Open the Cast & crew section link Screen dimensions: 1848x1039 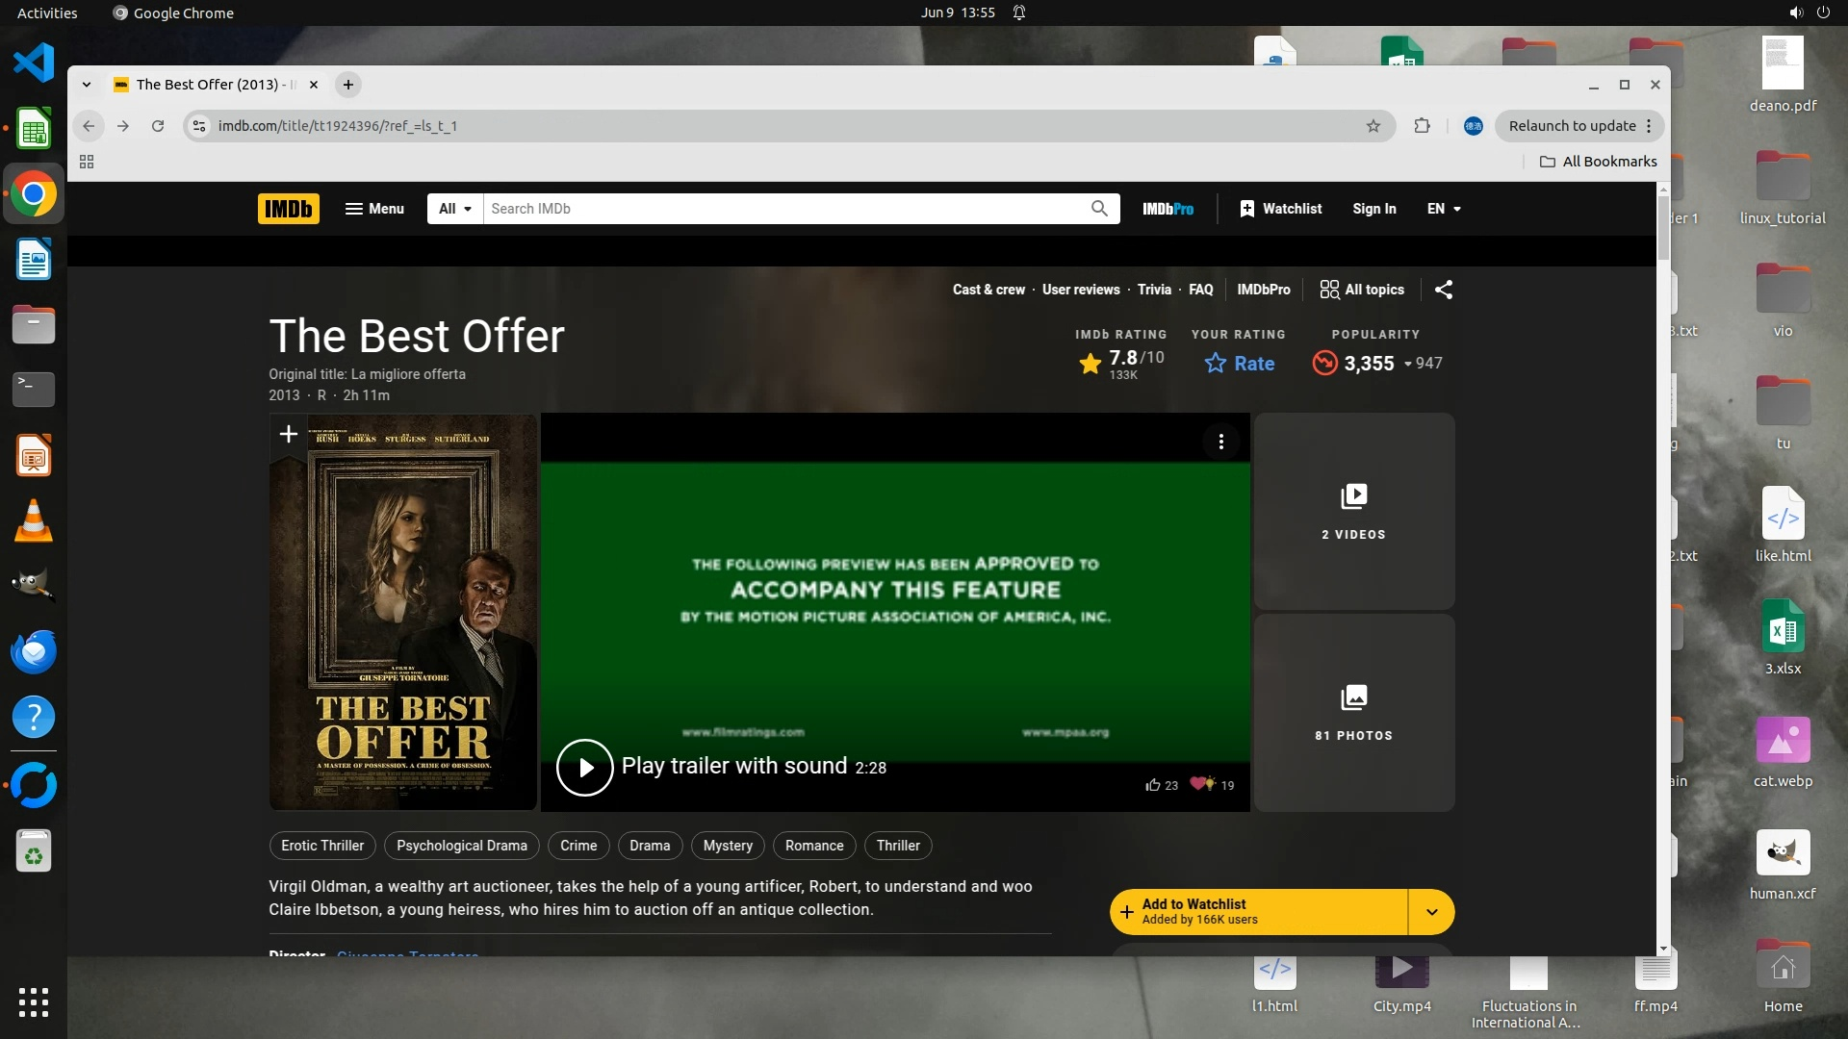(x=988, y=290)
